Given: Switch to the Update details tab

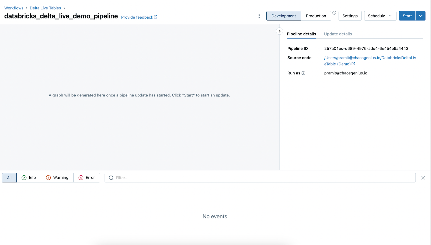Looking at the screenshot, I should point(338,34).
